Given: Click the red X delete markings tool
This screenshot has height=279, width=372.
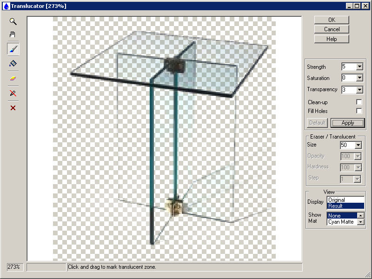Looking at the screenshot, I should click(x=13, y=108).
